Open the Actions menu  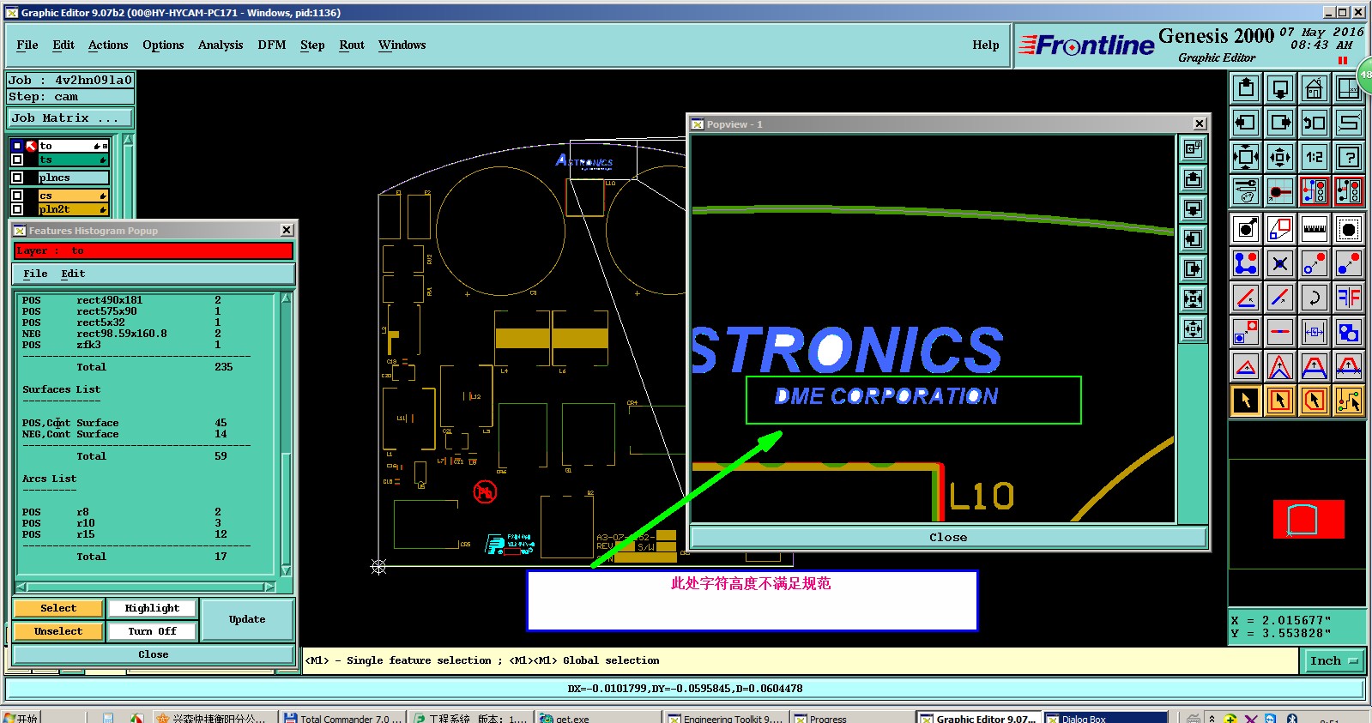pyautogui.click(x=108, y=45)
